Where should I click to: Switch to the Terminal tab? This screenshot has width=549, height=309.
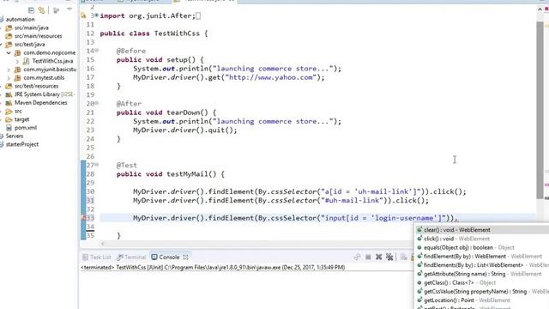(131, 257)
